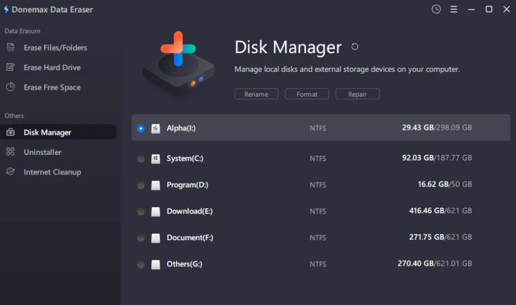This screenshot has height=305, width=516.
Task: Click the Others(G:) drive name
Action: (x=184, y=264)
